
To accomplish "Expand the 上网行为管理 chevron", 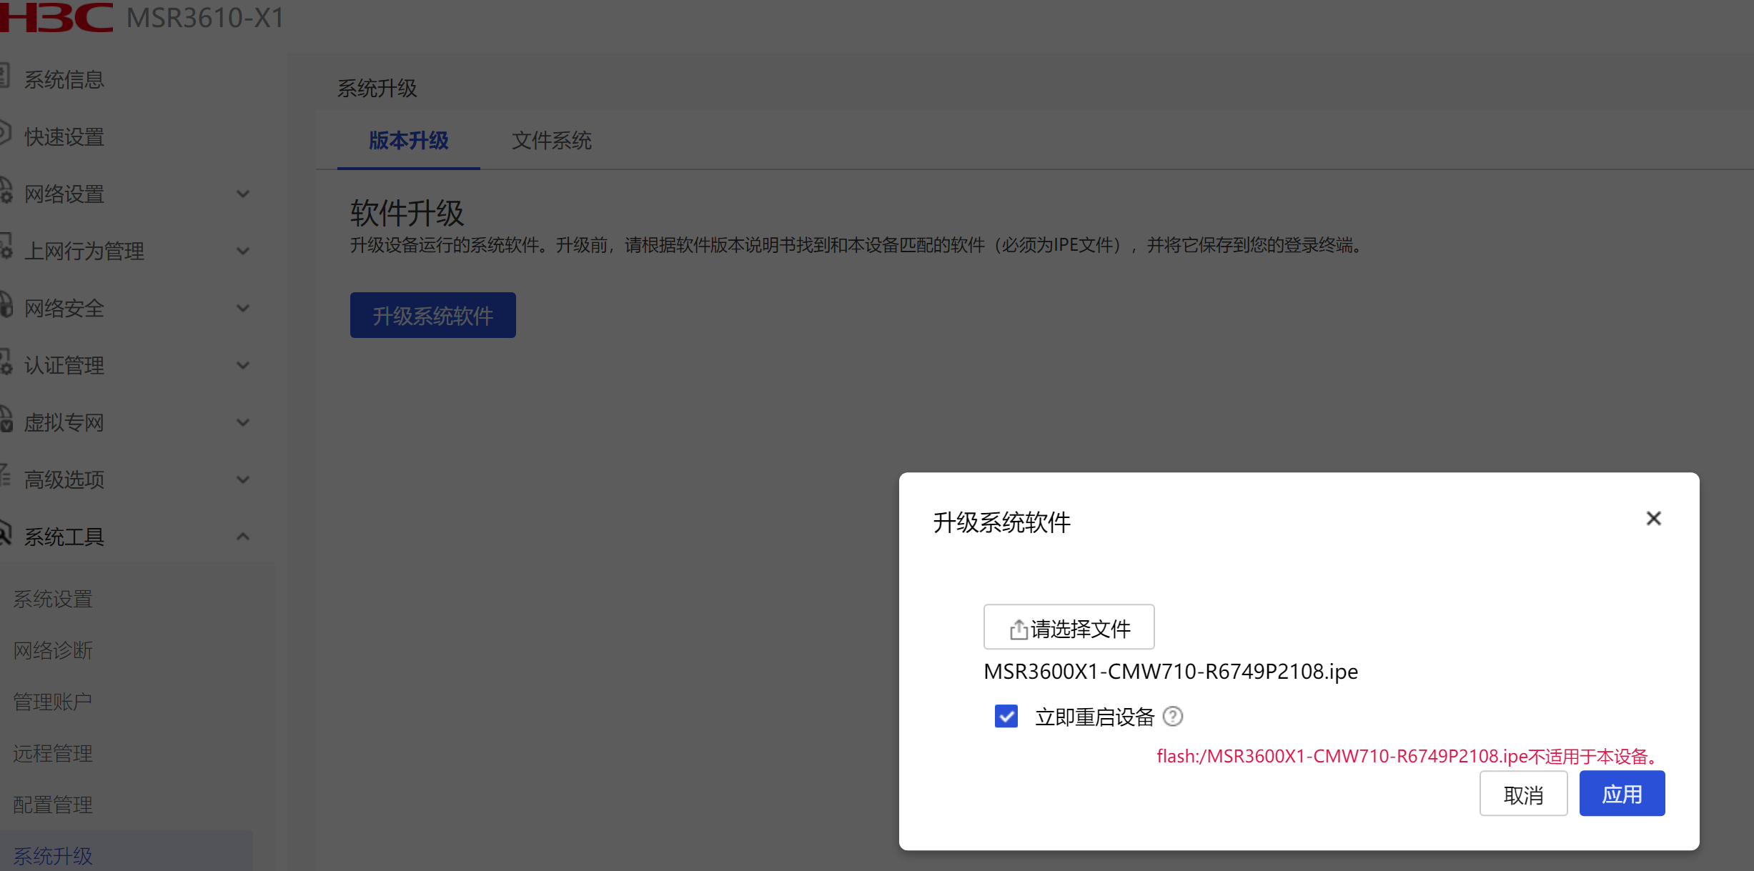I will 243,251.
